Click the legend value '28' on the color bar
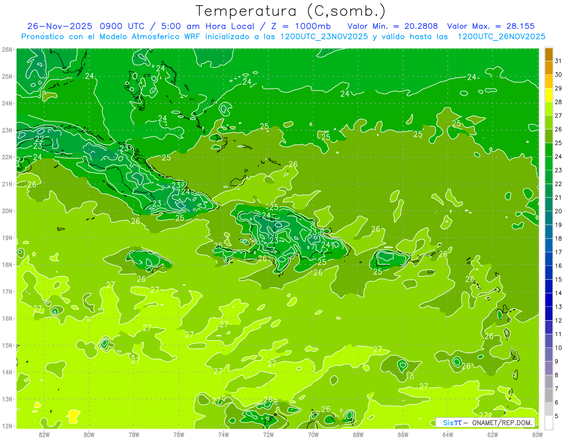The image size is (571, 441). tap(559, 102)
